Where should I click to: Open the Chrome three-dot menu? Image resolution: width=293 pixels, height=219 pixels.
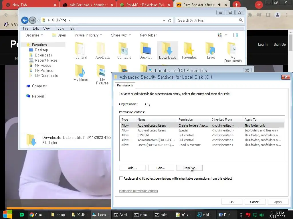click(x=287, y=15)
